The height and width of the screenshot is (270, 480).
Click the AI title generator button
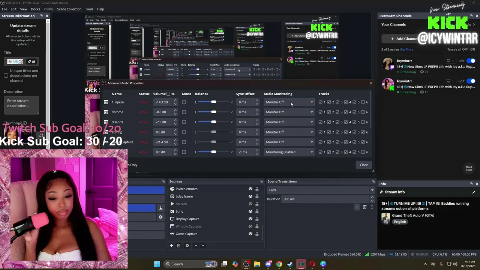tap(31, 61)
